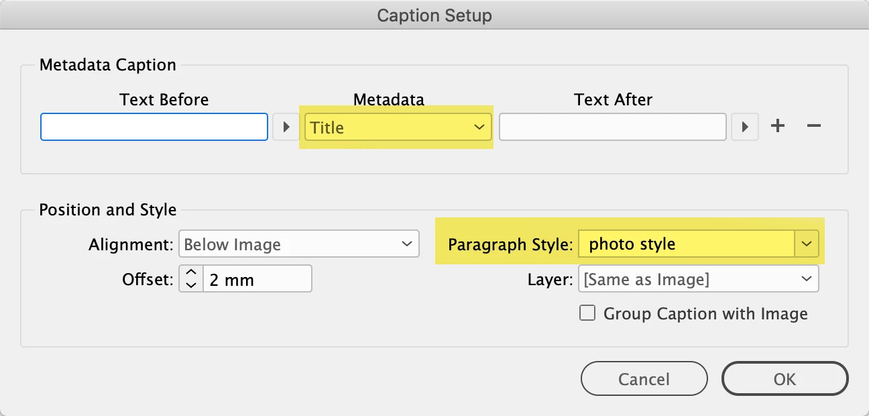Decrease the Offset value with down arrow
Screen dimensions: 869x416
pos(191,284)
